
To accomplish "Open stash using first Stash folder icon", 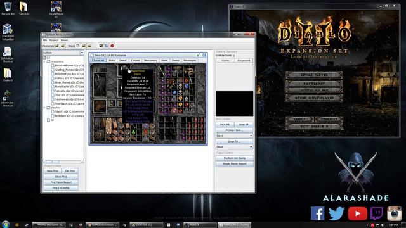I will (84, 46).
